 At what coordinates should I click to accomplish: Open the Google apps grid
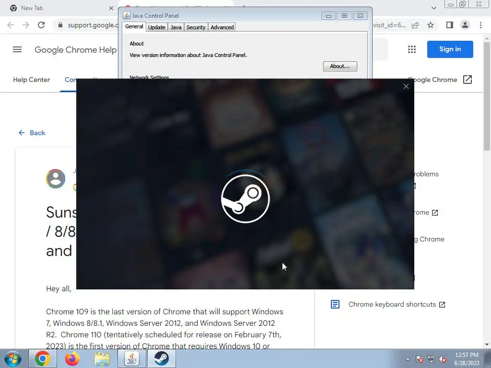(412, 49)
